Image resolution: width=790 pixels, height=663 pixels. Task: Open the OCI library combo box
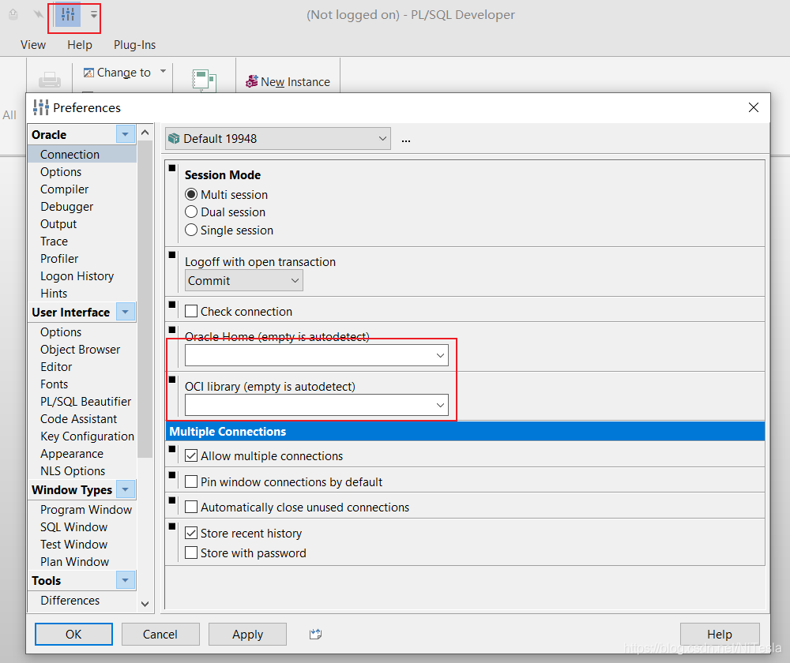317,405
